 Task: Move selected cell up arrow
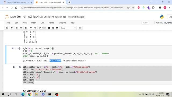(x=31, y=28)
